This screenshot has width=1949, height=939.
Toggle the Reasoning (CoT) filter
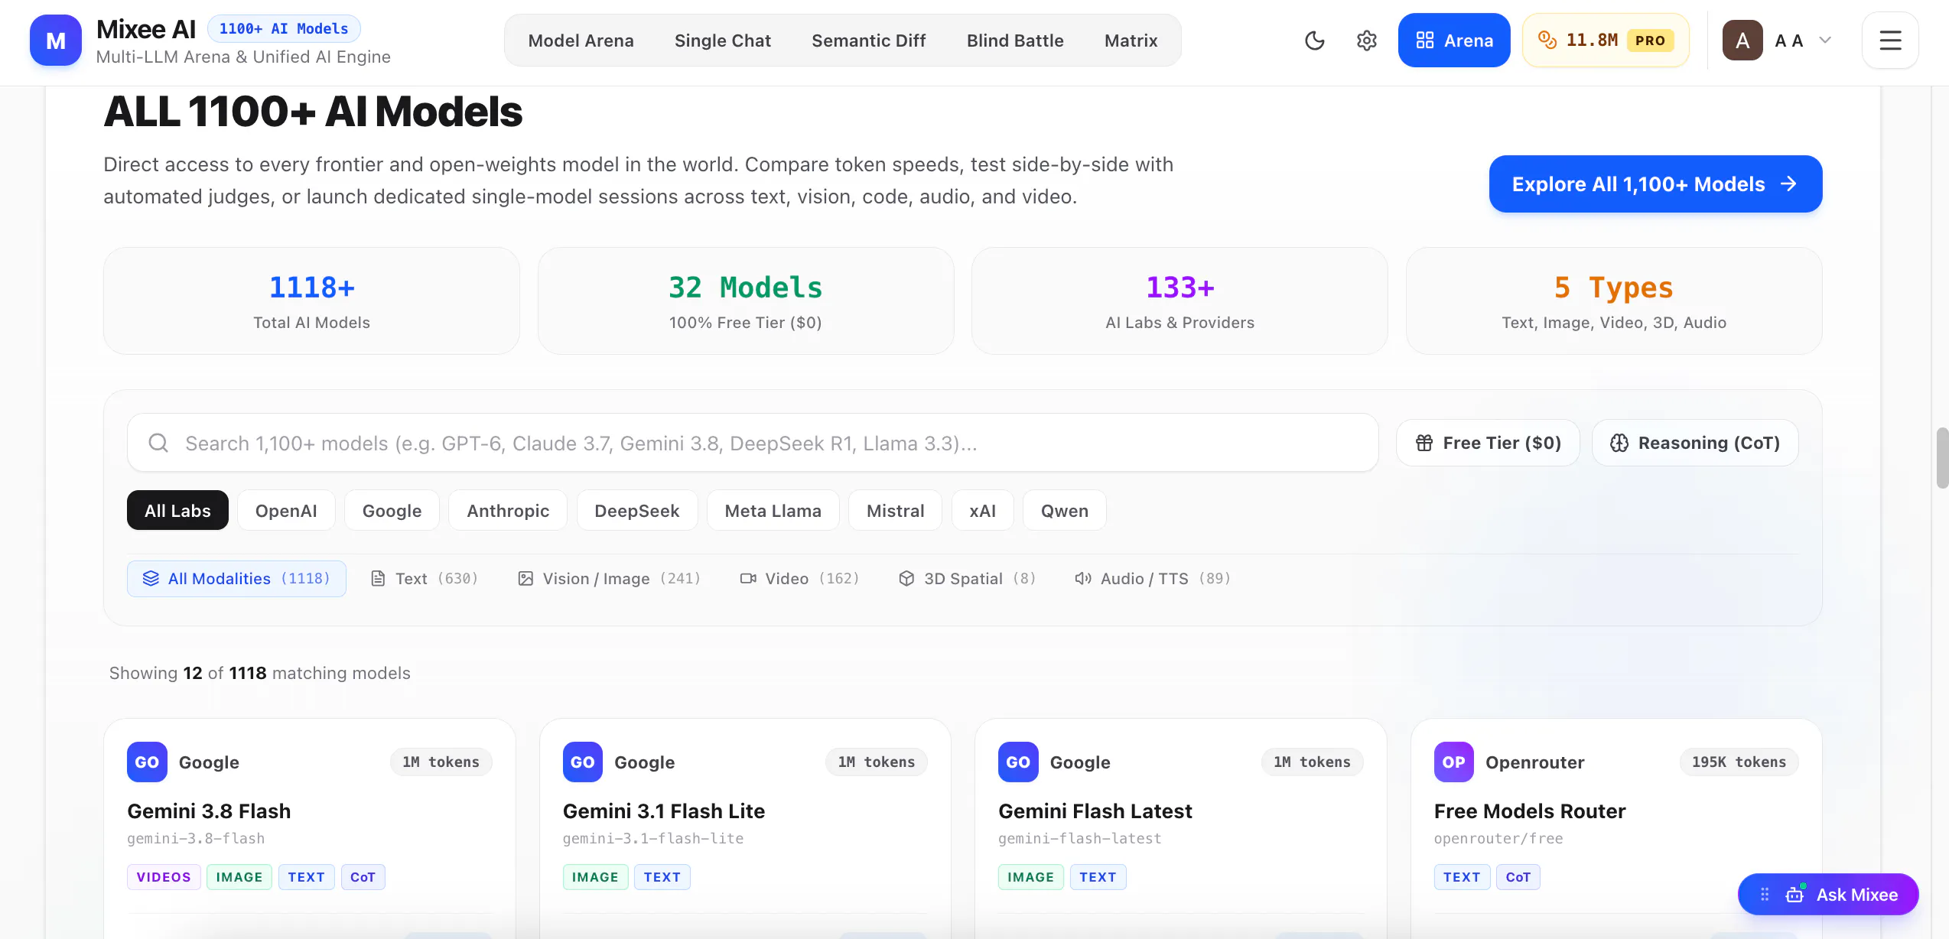[x=1695, y=443]
